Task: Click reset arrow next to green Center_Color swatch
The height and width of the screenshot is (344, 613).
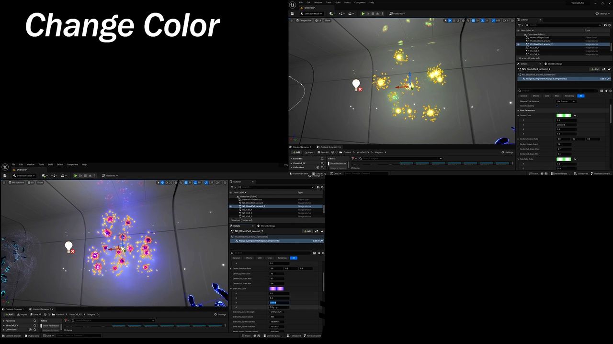Action: click(x=575, y=115)
